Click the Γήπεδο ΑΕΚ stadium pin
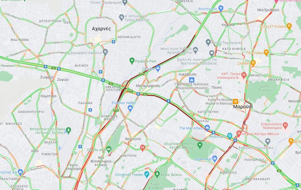The image size is (301, 190). point(109,149)
